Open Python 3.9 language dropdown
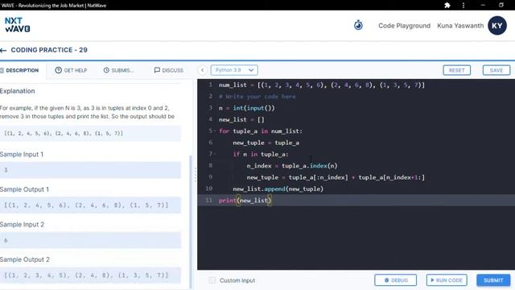 pos(234,70)
